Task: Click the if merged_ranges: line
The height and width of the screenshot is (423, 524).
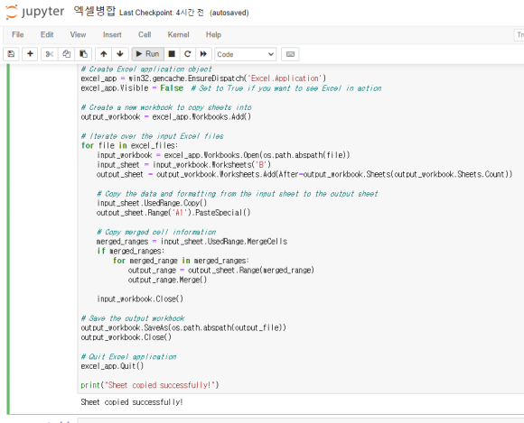Action: [x=130, y=251]
